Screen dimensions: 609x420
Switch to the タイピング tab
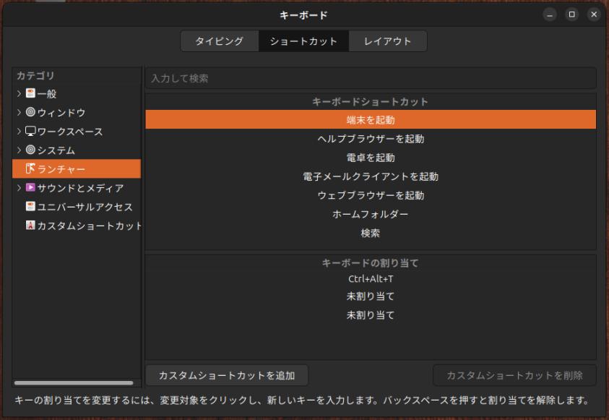coord(220,41)
